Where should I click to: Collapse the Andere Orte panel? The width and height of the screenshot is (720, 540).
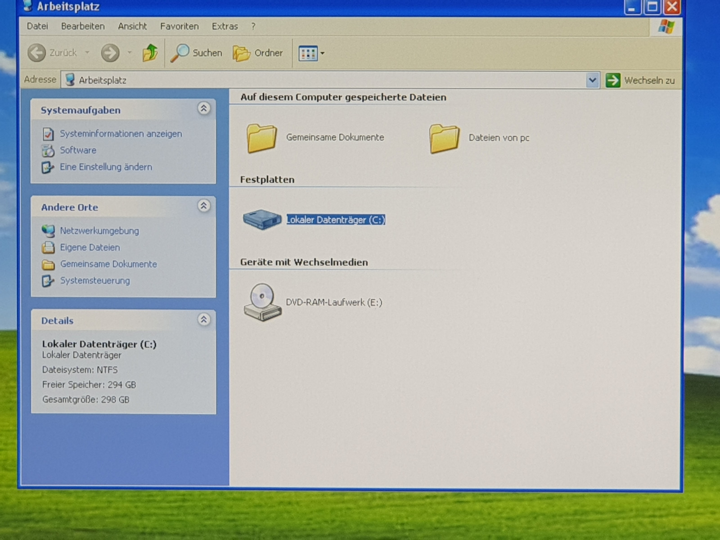[x=204, y=206]
